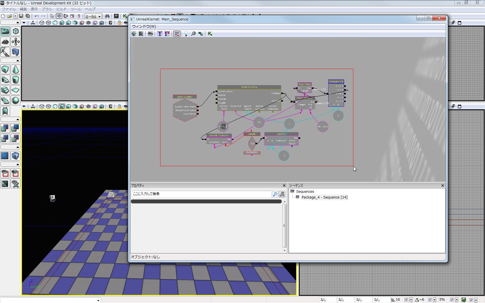Click the lightbulb icon in Kismet toolbar
The width and height of the screenshot is (485, 303).
click(x=186, y=34)
